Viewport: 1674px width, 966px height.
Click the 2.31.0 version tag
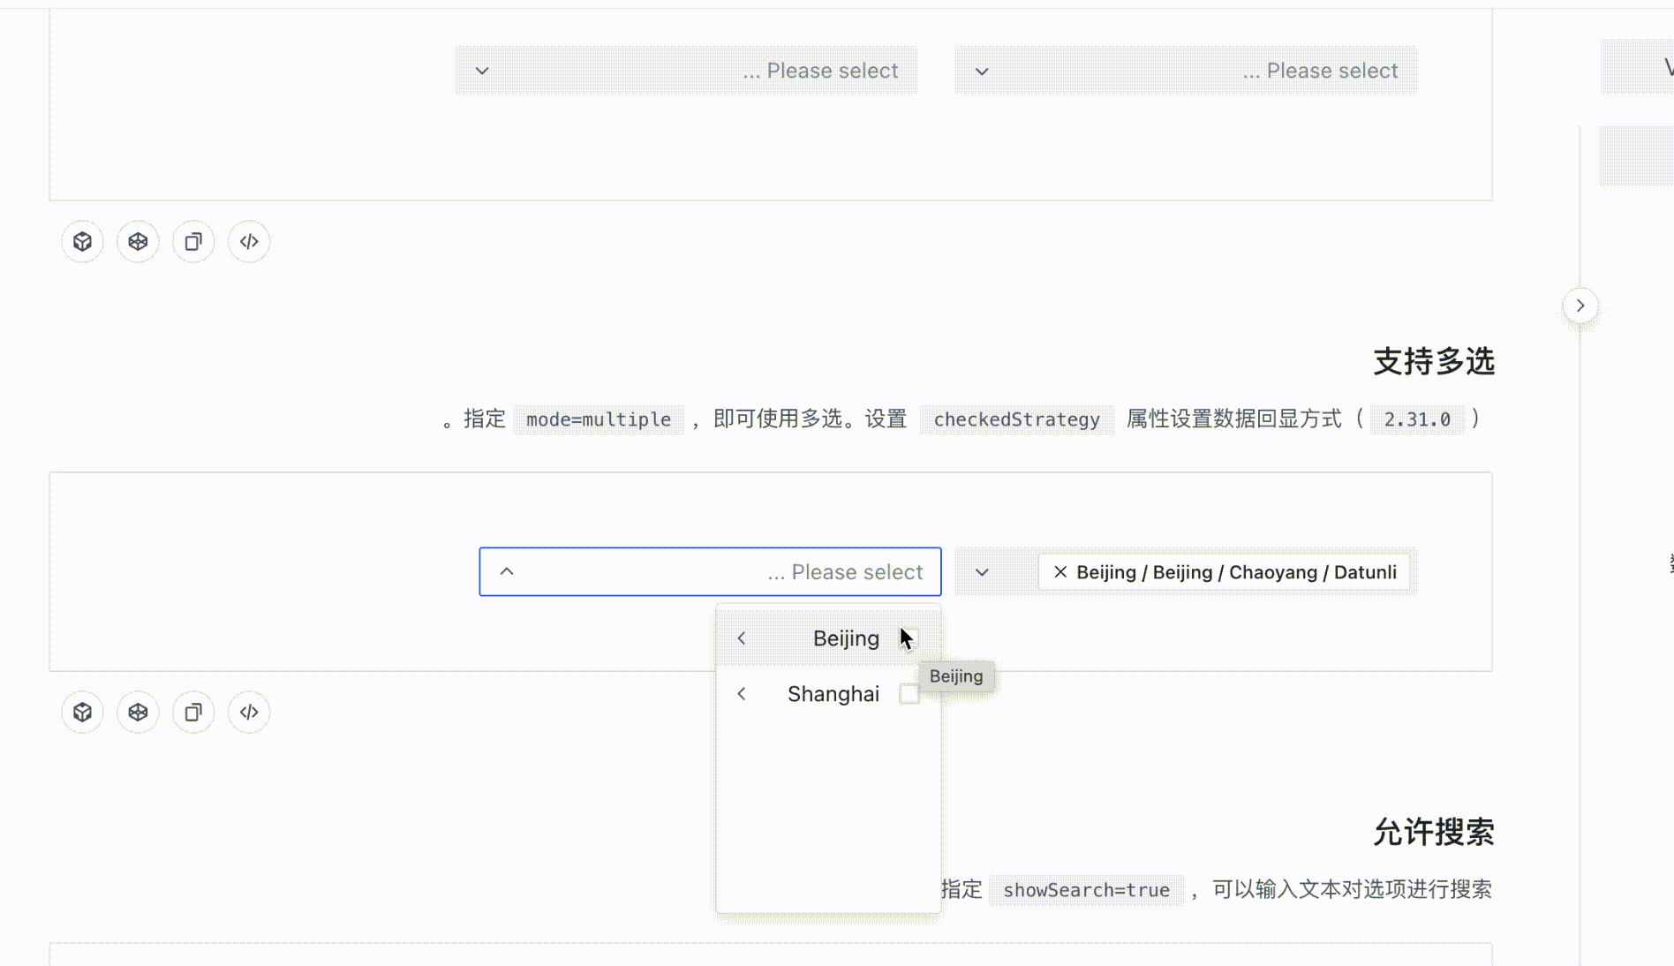pos(1417,419)
